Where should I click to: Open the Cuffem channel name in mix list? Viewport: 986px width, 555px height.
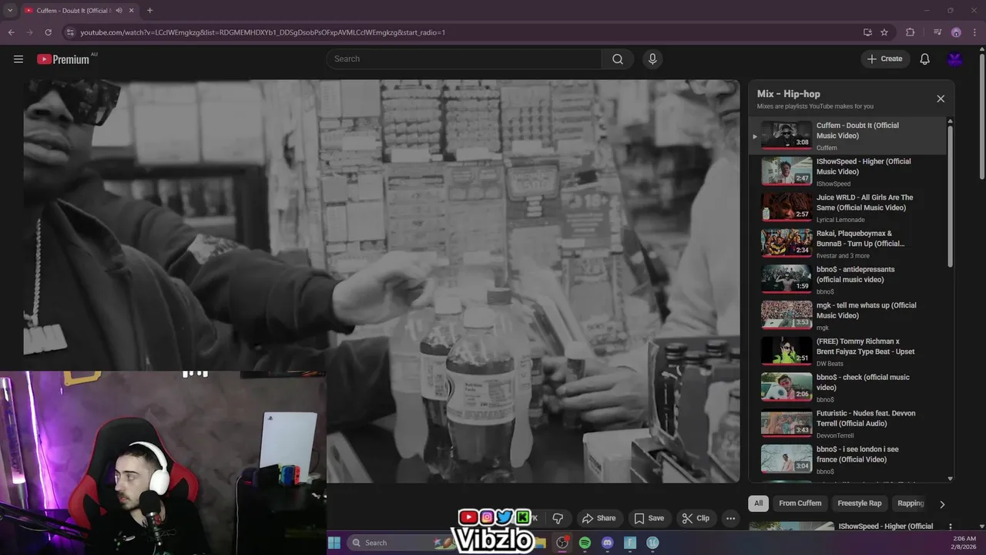(x=827, y=148)
